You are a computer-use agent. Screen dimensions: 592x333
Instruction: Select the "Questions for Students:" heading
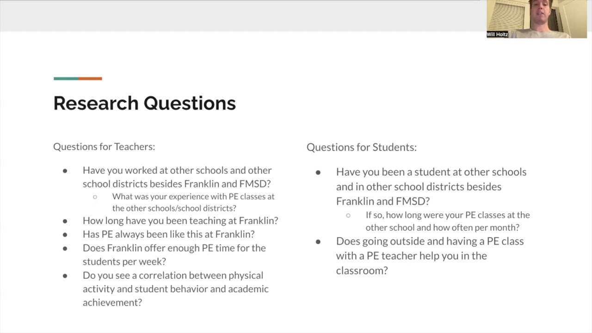click(361, 147)
